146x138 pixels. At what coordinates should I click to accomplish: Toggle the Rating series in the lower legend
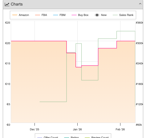tap(71, 137)
